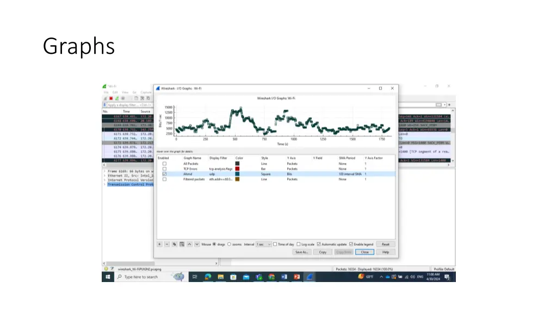The height and width of the screenshot is (313, 557).
Task: Open the Interval dropdown set to 1 sec
Action: 264,244
